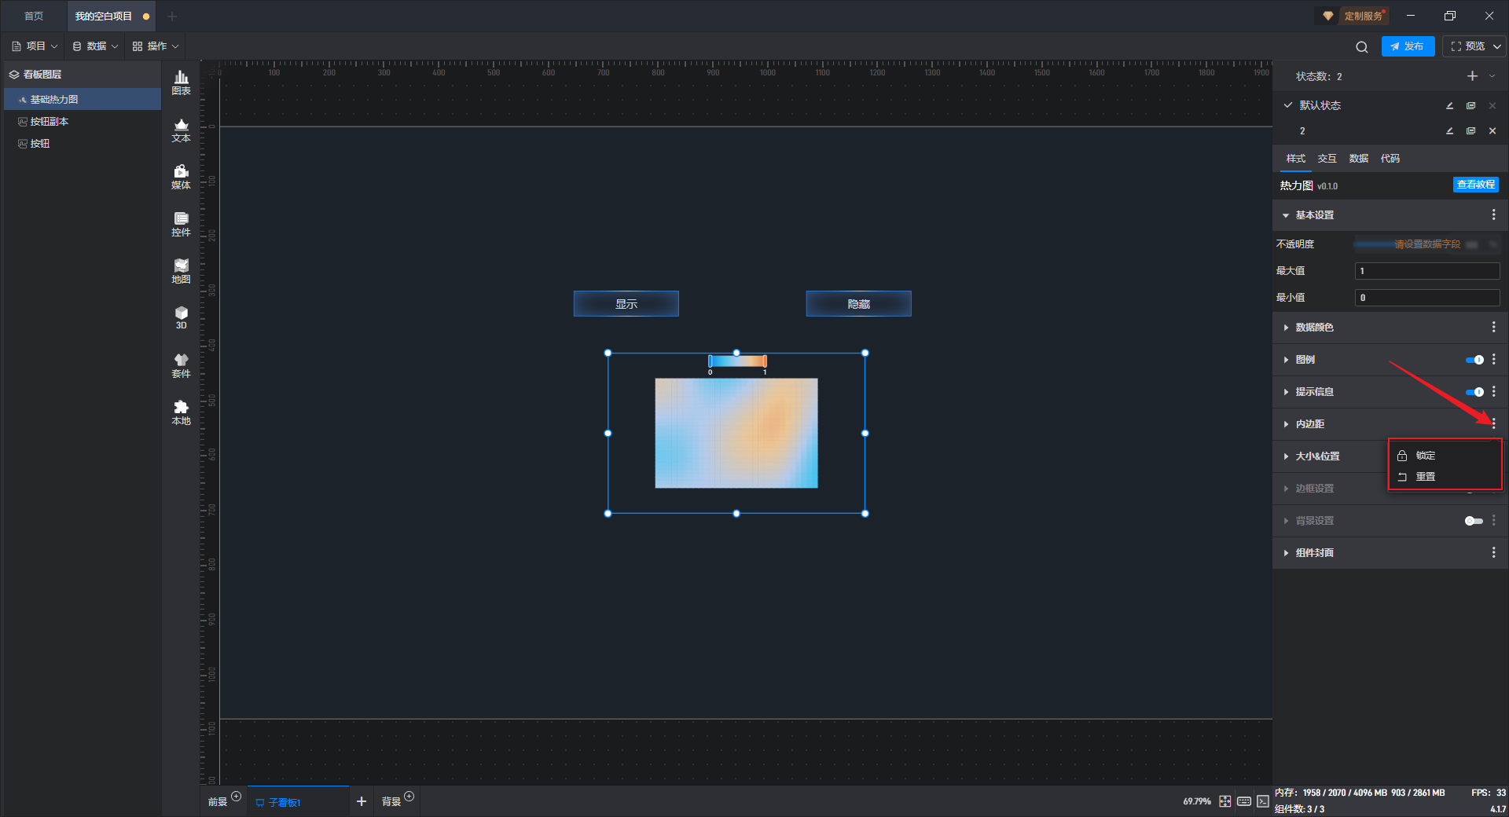Toggle the 提示信息 tooltip switch

click(x=1474, y=392)
